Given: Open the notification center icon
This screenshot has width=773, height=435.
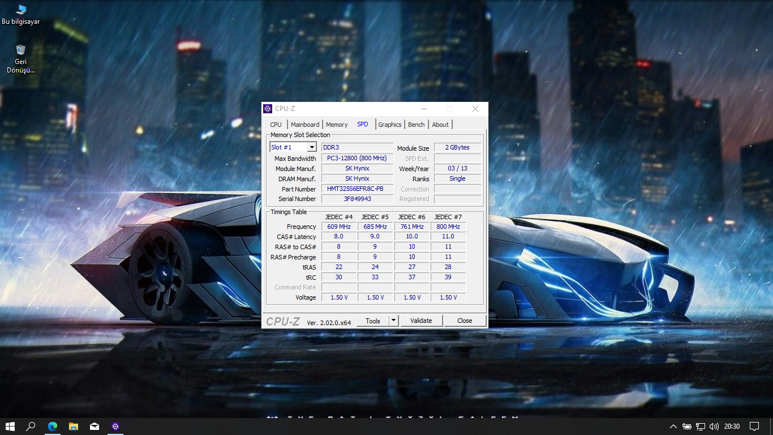Looking at the screenshot, I should [x=754, y=427].
